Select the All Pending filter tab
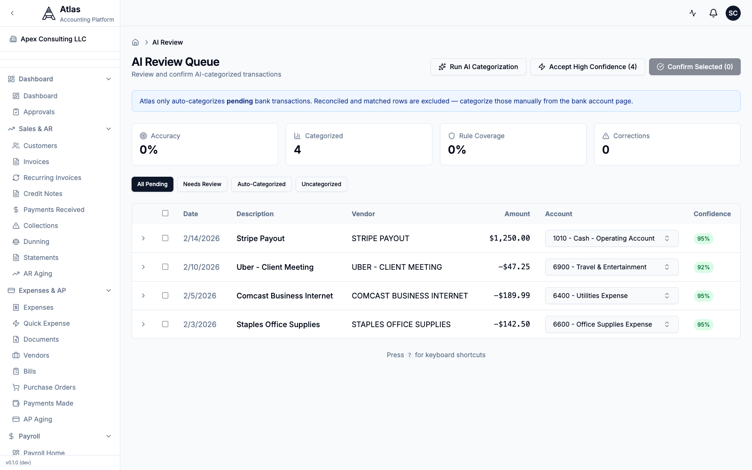This screenshot has height=470, width=752. [x=152, y=184]
